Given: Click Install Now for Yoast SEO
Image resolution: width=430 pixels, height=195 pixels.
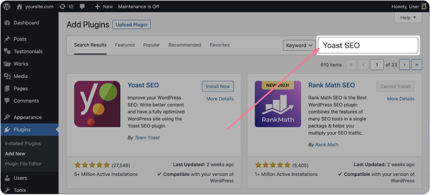Looking at the screenshot, I should click(218, 86).
